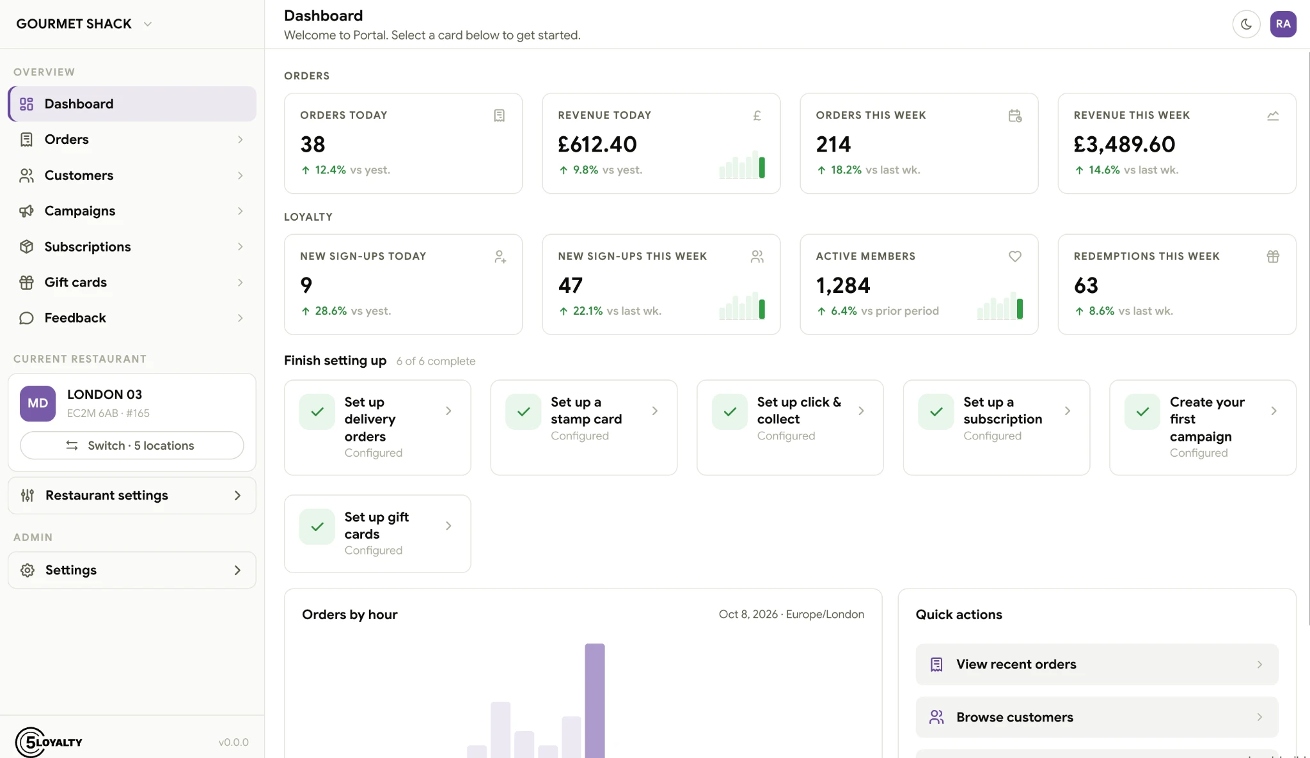Go to Dashboard in the sidebar
Screen dimensions: 1310x758
[132, 104]
